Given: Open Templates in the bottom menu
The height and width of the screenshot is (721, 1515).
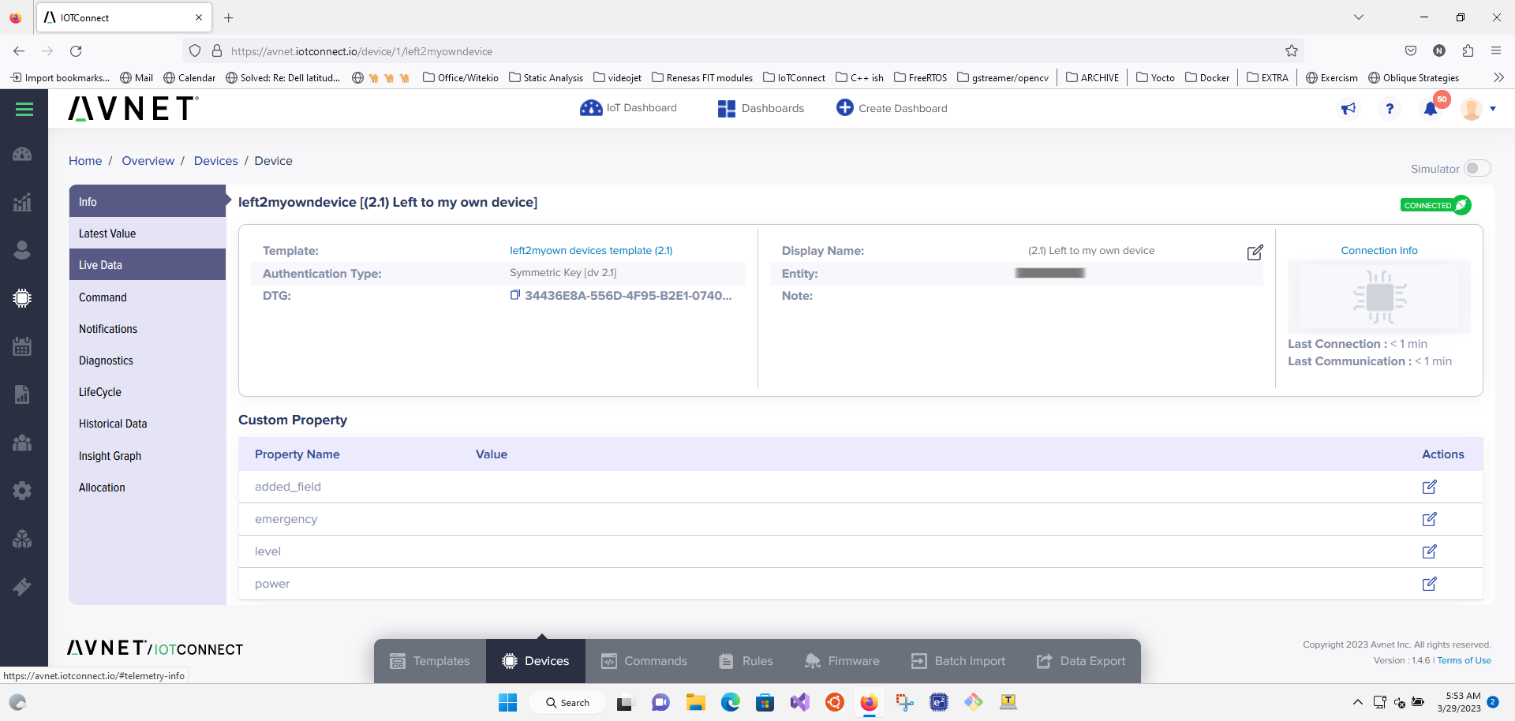Looking at the screenshot, I should point(430,661).
